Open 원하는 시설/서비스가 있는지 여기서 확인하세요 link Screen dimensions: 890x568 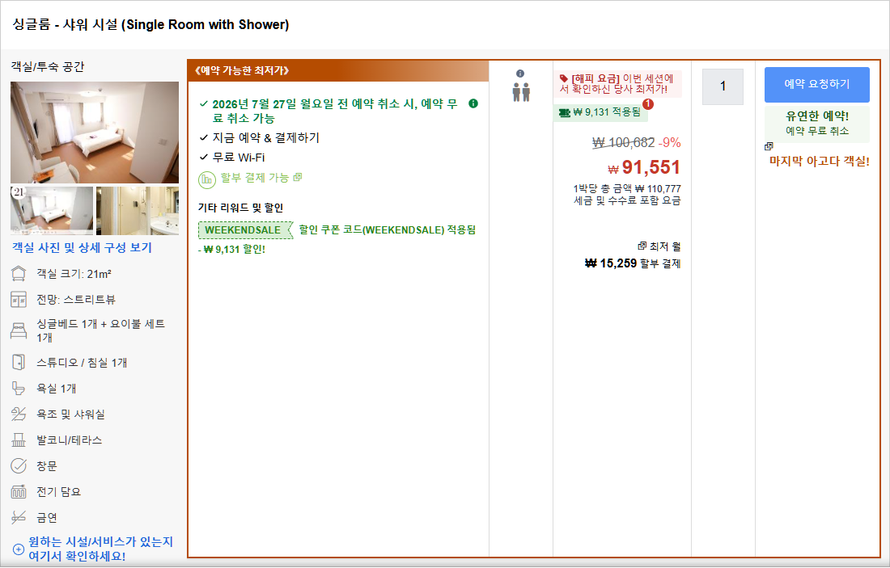click(100, 549)
